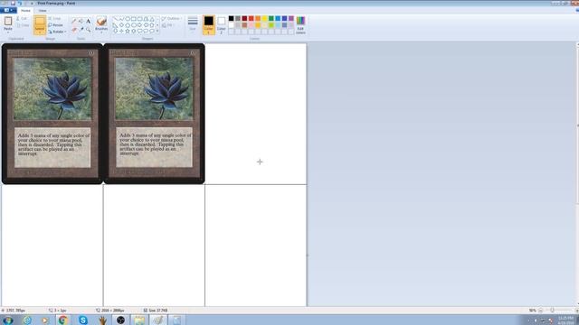Click the Brushes tool icon
The height and width of the screenshot is (325, 579).
101,22
